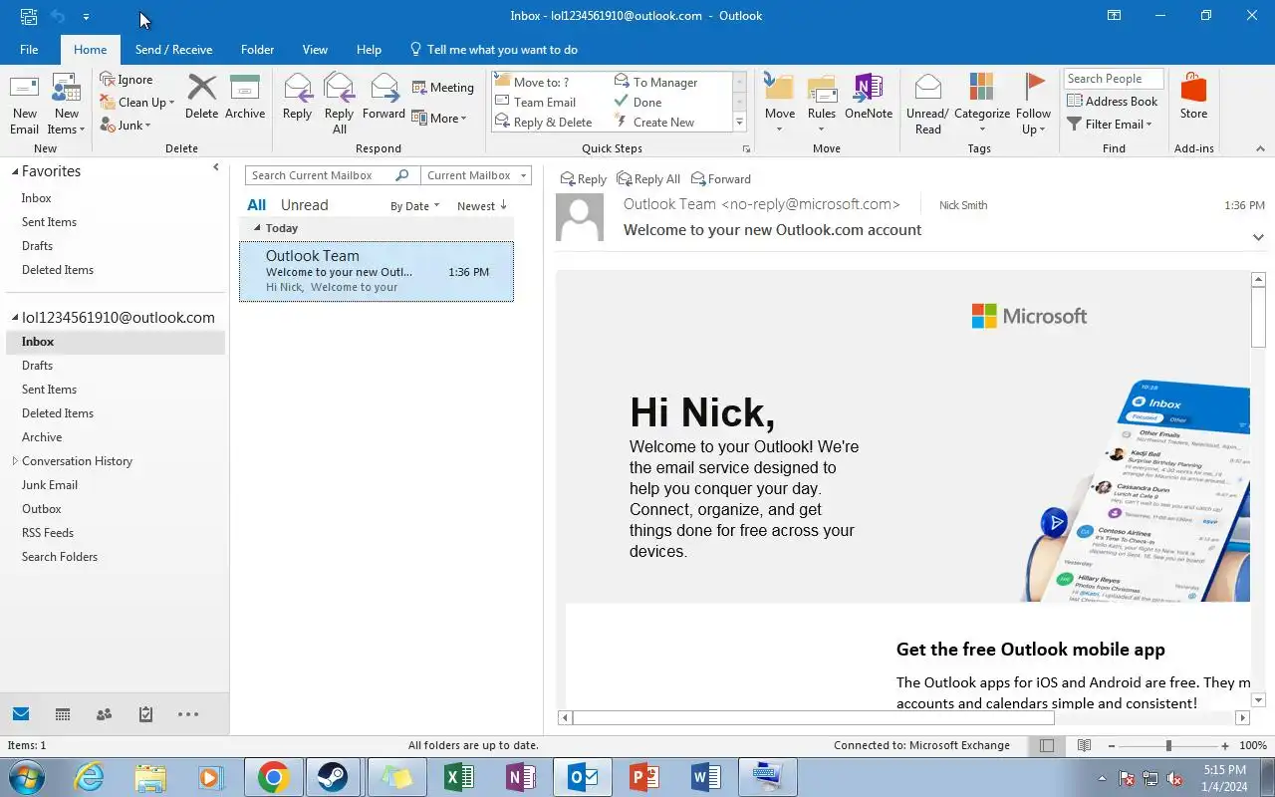
Task: Delete the selected message
Action: click(x=201, y=98)
